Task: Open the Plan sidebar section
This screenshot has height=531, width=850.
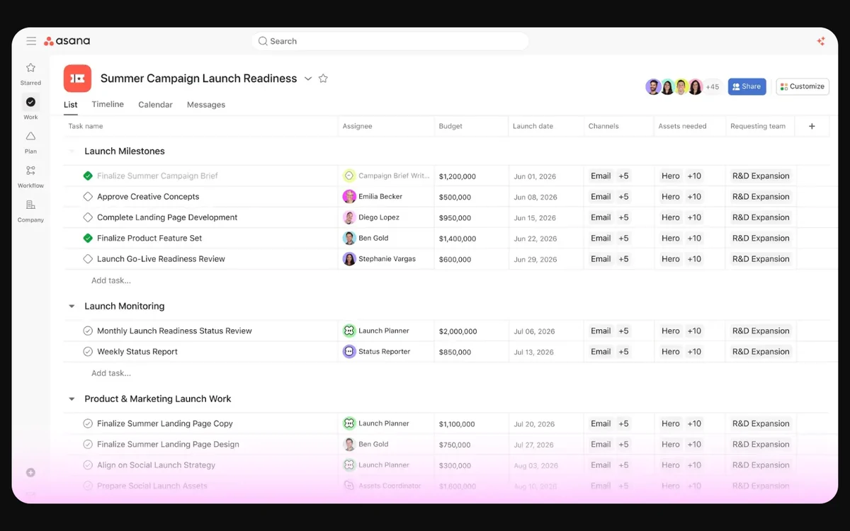Action: (x=30, y=142)
